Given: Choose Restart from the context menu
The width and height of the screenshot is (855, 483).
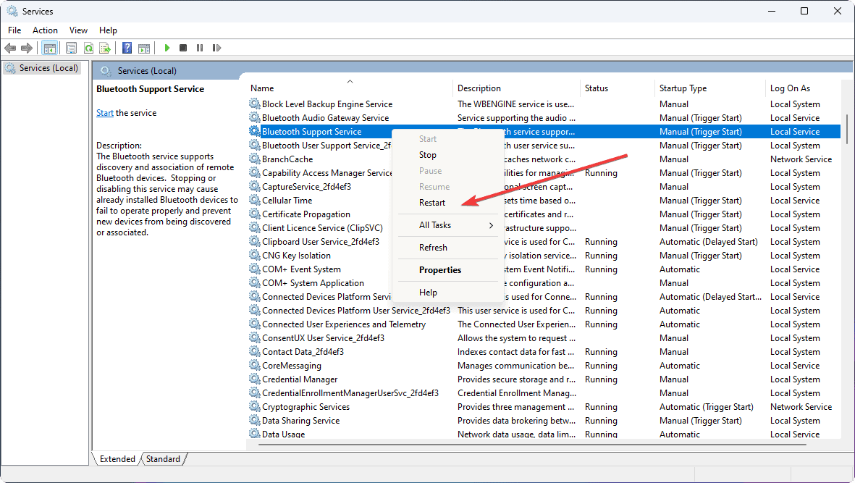Looking at the screenshot, I should (432, 202).
